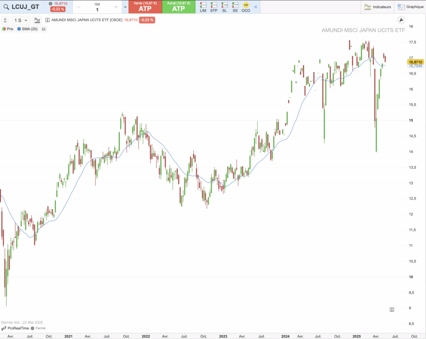This screenshot has height=339, width=426.
Task: Click the 12,5 price axis label
Action: click(x=412, y=199)
